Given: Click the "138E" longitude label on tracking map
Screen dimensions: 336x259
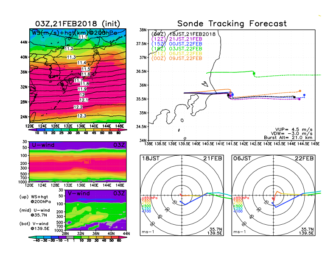Looking at the screenshot, I should [x=149, y=144].
